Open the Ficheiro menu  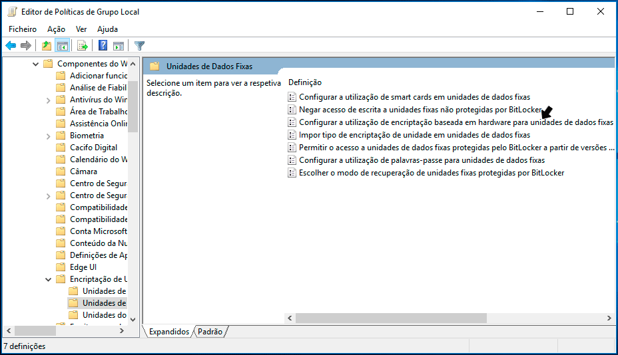click(23, 29)
